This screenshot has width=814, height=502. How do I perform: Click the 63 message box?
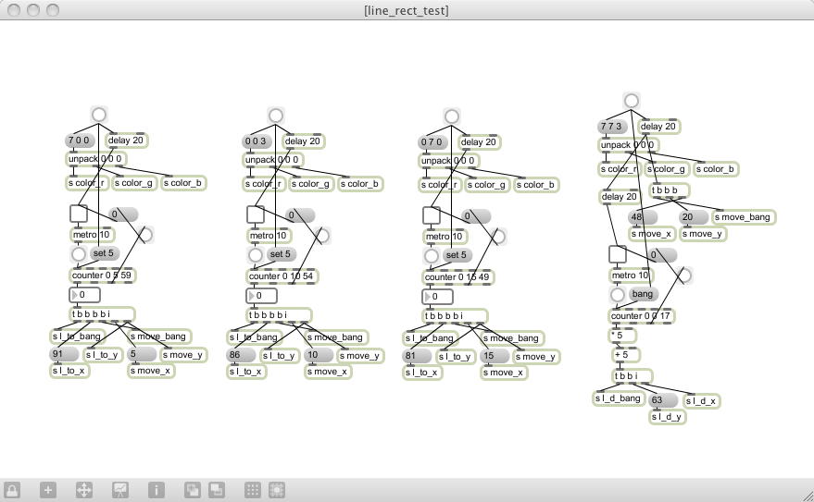[663, 400]
